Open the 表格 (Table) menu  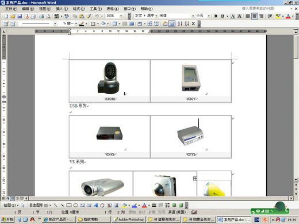coord(113,9)
